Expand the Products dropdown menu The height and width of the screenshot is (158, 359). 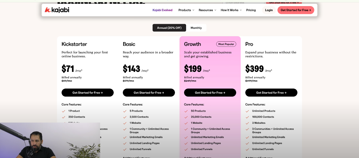186,10
